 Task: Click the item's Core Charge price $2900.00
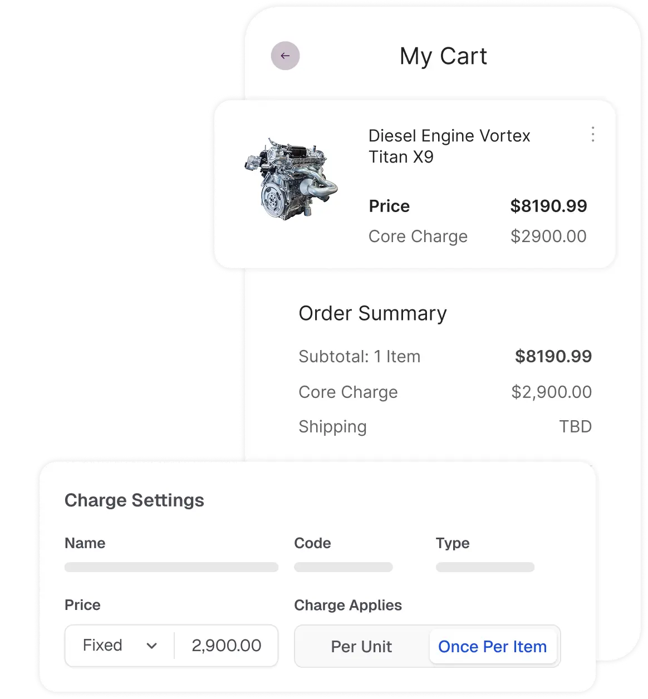coord(549,236)
